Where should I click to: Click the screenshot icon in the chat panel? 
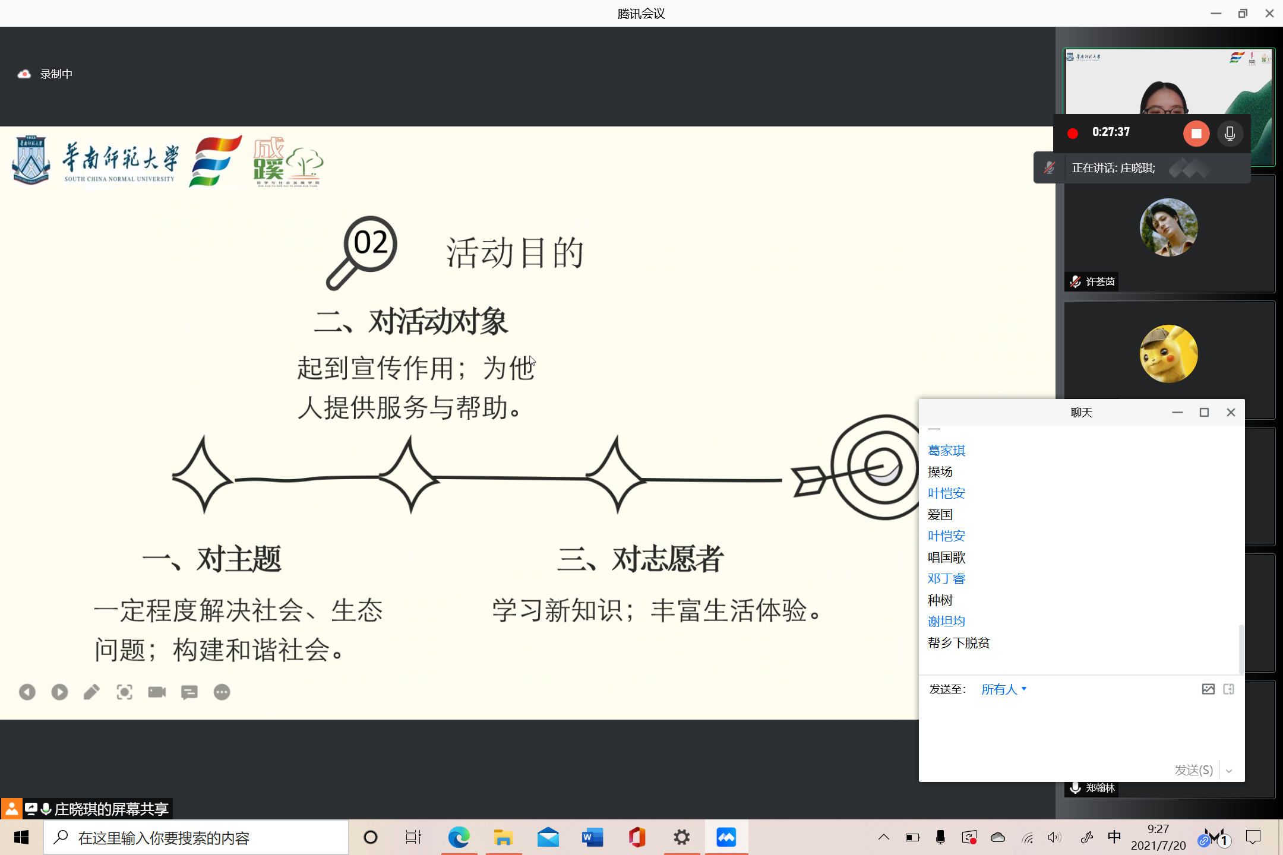pyautogui.click(x=1229, y=689)
